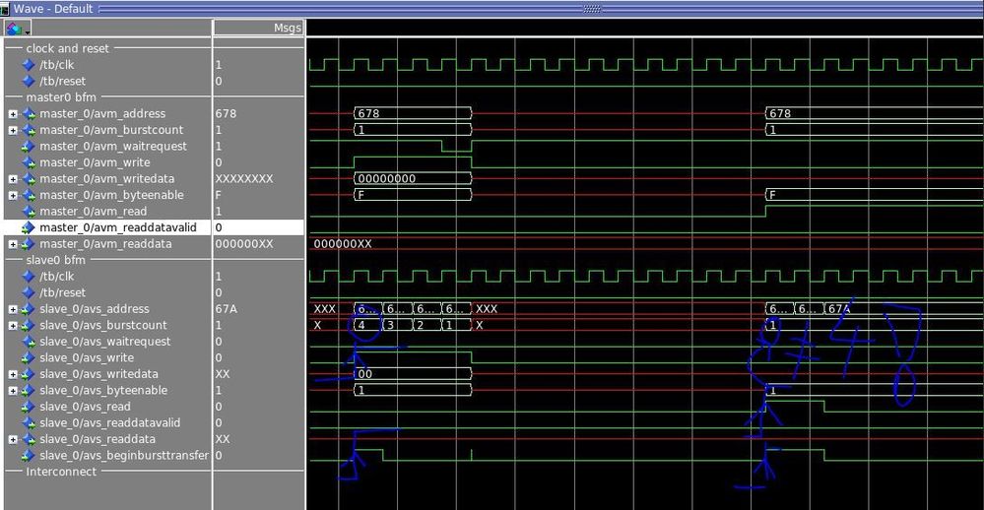Expand the slave_0/avs_burstcount bus

[x=13, y=325]
